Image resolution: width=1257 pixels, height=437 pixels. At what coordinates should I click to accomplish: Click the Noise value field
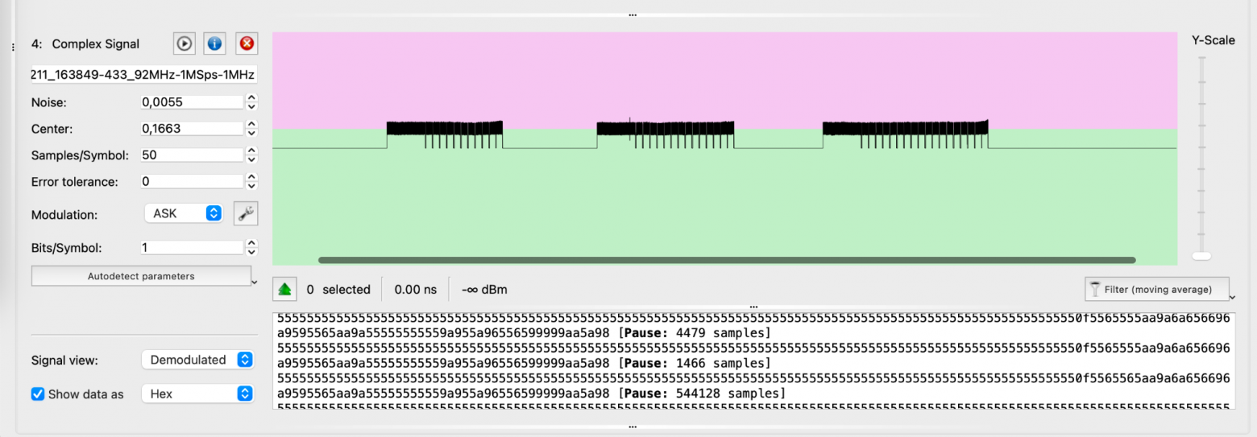tap(192, 102)
